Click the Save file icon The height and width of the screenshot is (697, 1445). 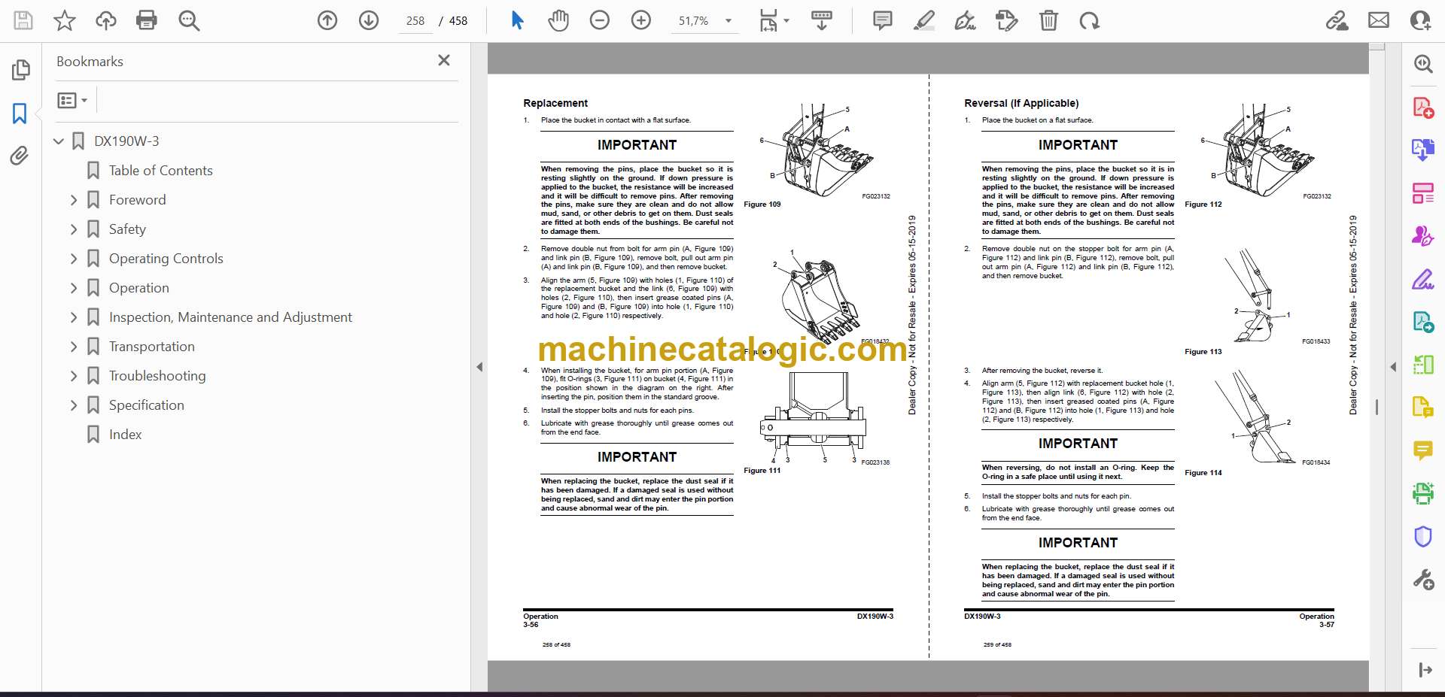click(x=23, y=20)
